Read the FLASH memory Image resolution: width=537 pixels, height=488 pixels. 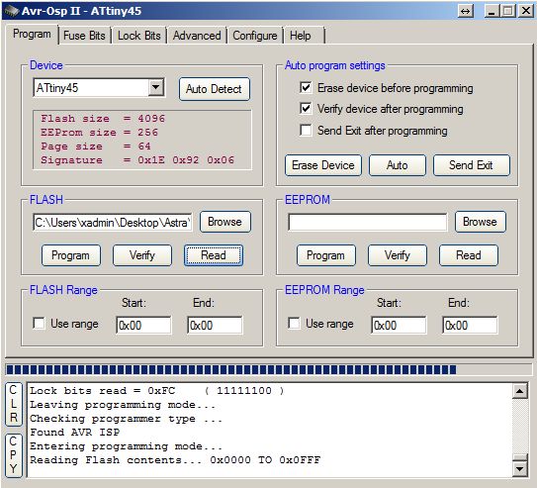(x=214, y=255)
